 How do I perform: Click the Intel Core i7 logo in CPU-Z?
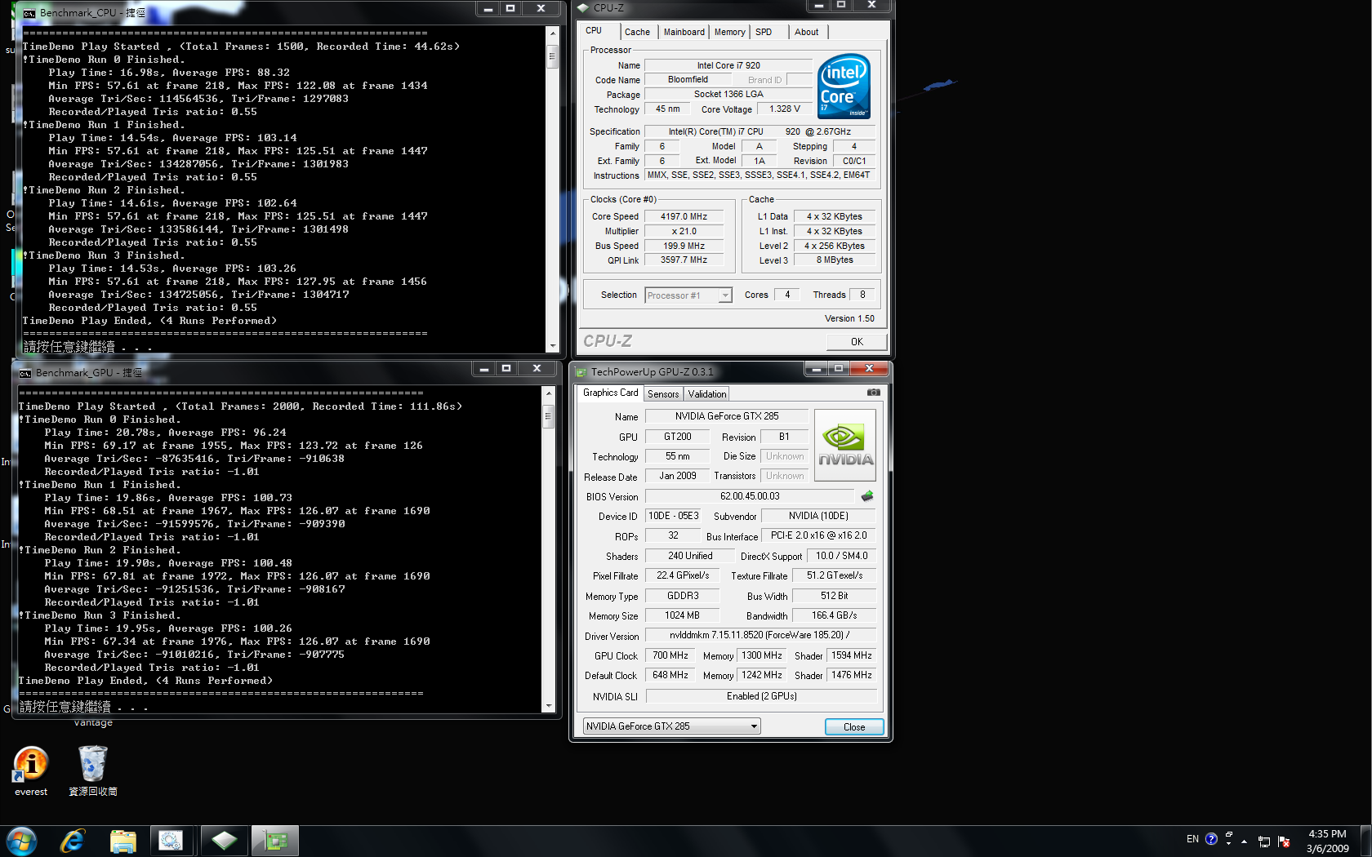click(844, 87)
